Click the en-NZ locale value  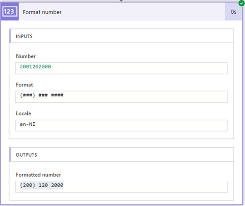tap(28, 125)
